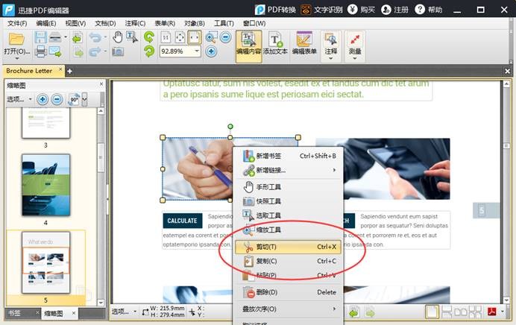Enlarge thumbnails with plus icon

[x=43, y=99]
